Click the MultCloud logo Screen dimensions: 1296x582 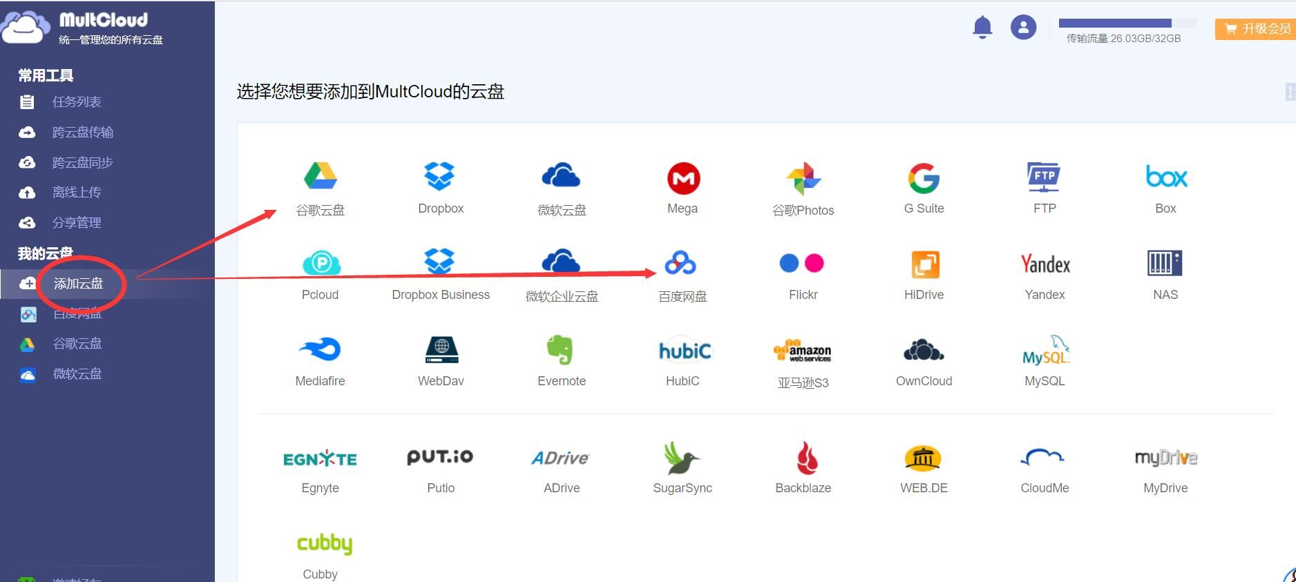(83, 28)
